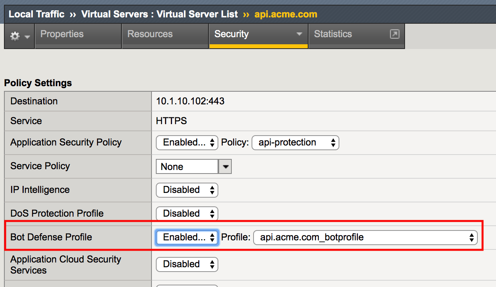Open the api-protection policy dropdown
Viewport: 496px width, 287px height.
[295, 143]
